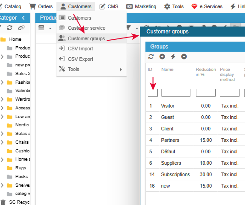Click the Customer service speech bubble icon

coord(62,27)
